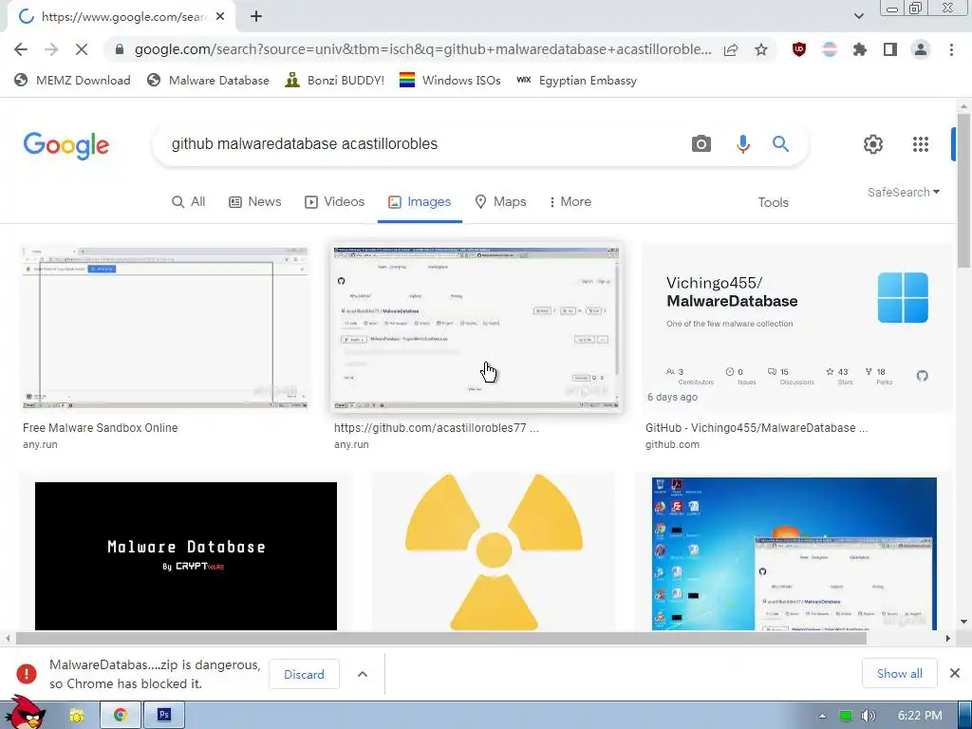Click the vertical page scrollbar

point(963,190)
